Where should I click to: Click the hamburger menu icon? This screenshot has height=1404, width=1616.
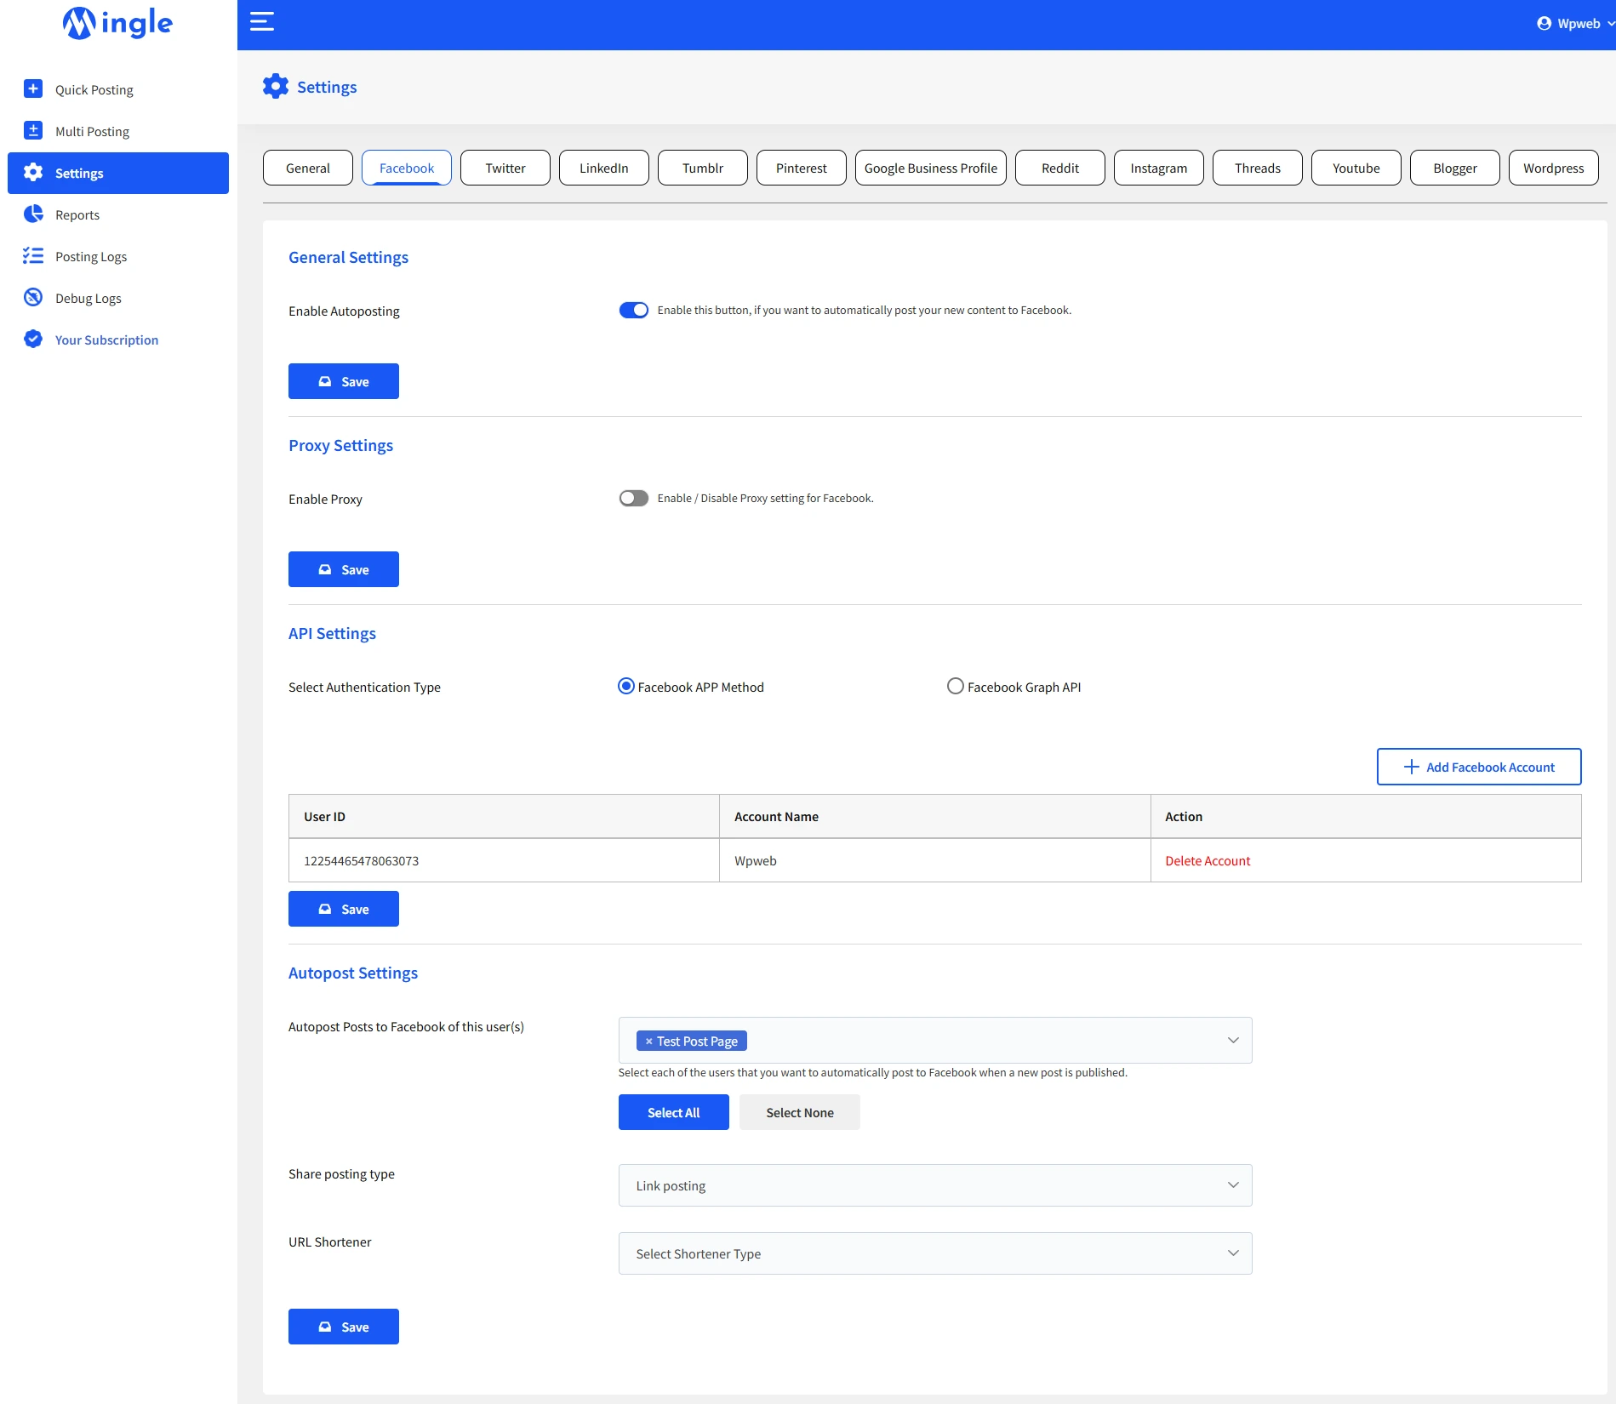(x=262, y=22)
